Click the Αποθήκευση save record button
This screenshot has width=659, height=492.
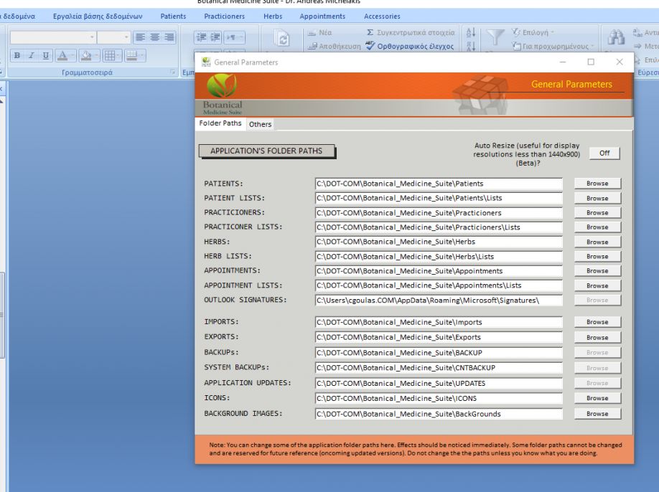334,46
